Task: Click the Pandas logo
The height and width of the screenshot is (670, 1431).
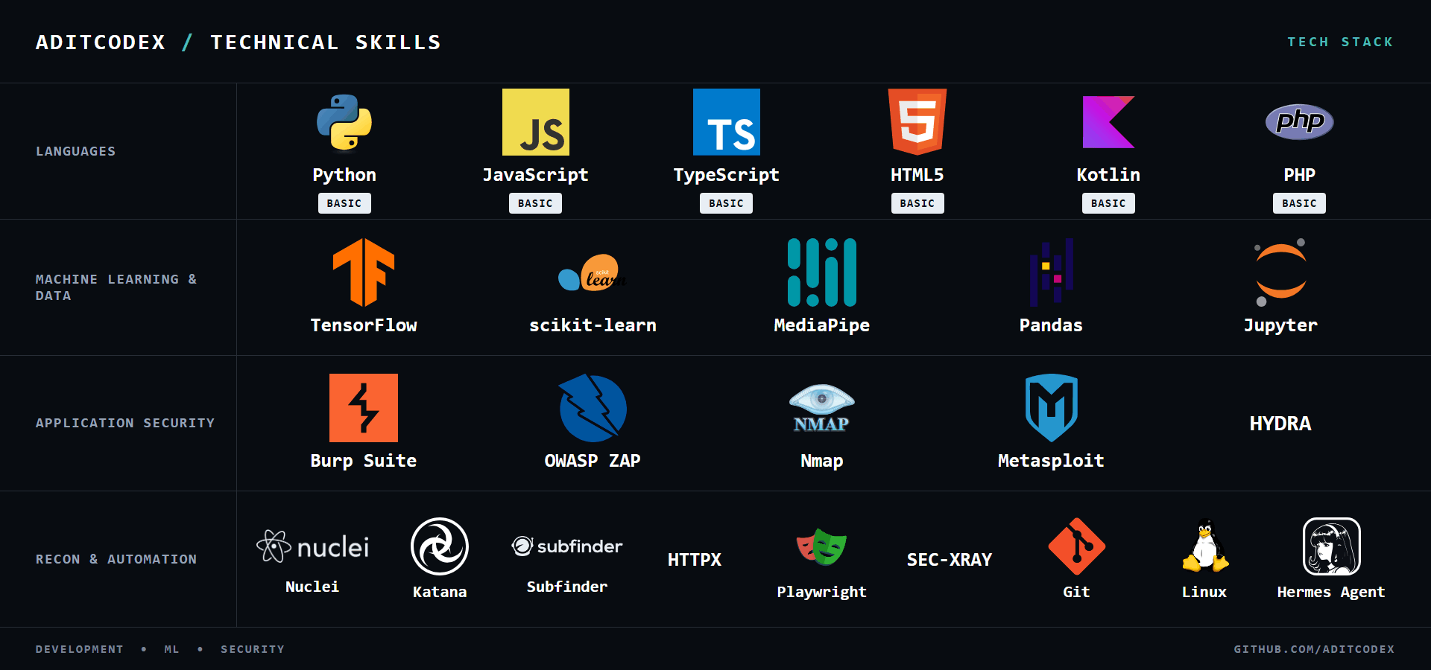Action: click(x=1051, y=272)
